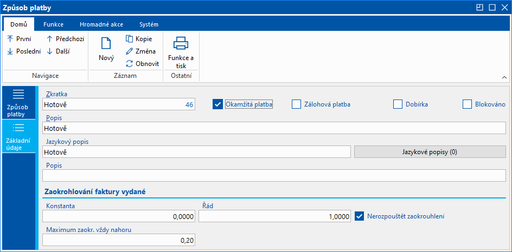Open the Funkce ribbon tab

point(53,24)
